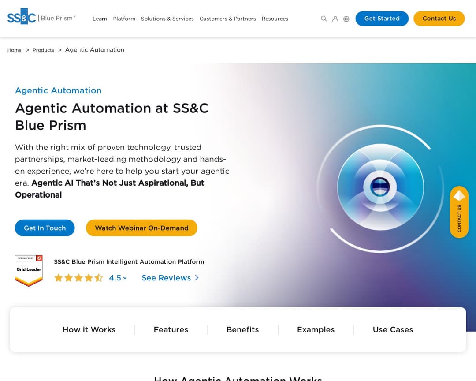The image size is (476, 381).
Task: Click the SS&C Blue Prism logo
Action: click(41, 18)
